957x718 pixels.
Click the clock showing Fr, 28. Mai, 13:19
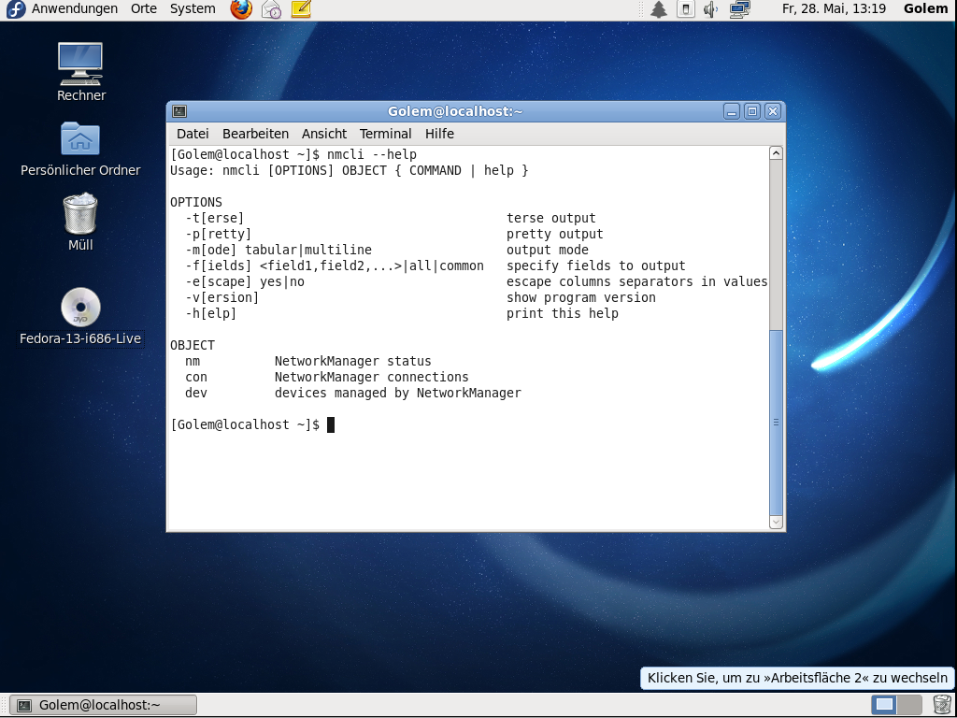(834, 8)
